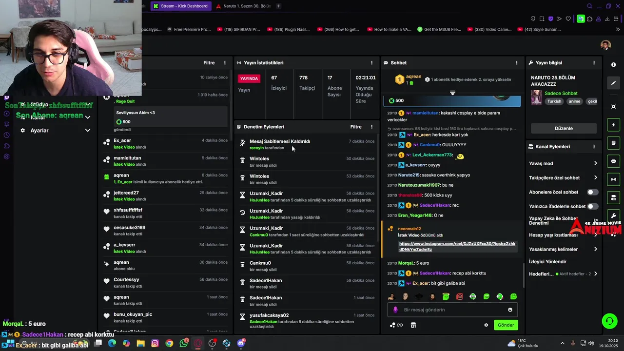Image resolution: width=624 pixels, height=351 pixels.
Task: Click the wrench icon in right sidebar
Action: coord(613,215)
